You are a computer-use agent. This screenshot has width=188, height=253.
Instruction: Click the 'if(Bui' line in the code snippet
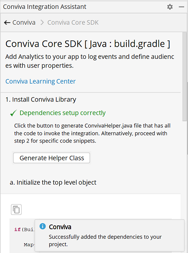coord(24,230)
